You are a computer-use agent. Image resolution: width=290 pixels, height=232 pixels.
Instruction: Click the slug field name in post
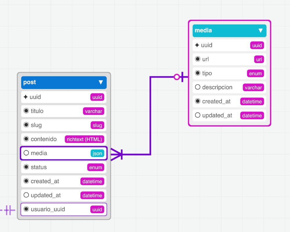(x=36, y=125)
